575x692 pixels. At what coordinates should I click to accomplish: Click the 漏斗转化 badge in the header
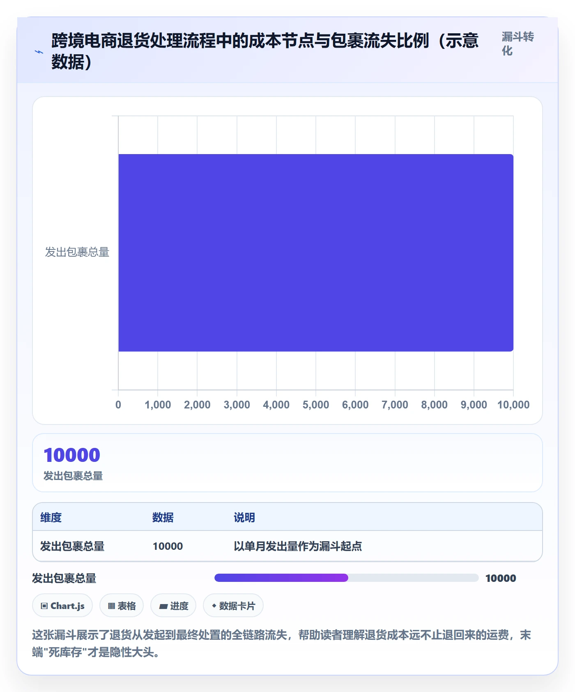[x=517, y=44]
